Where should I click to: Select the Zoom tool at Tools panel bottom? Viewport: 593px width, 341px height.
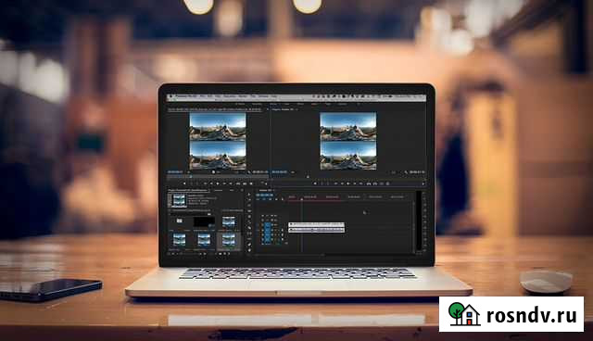tap(249, 250)
